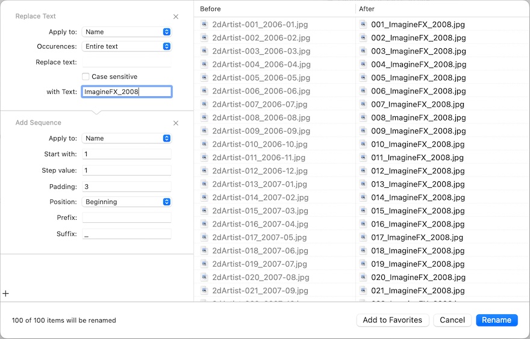Close the Replace Text action panel
The height and width of the screenshot is (339, 530).
coord(176,17)
